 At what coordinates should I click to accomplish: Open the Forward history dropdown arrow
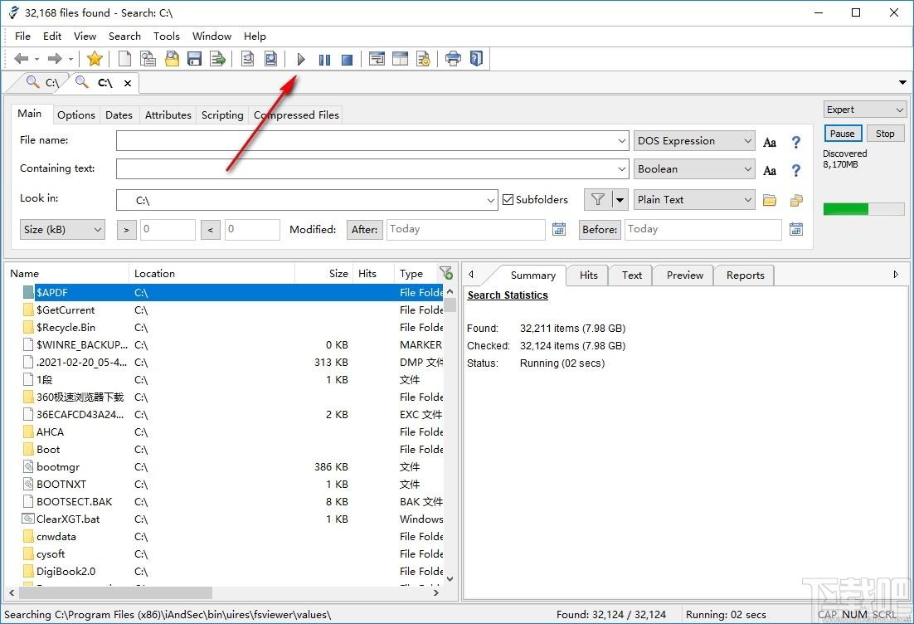[70, 60]
